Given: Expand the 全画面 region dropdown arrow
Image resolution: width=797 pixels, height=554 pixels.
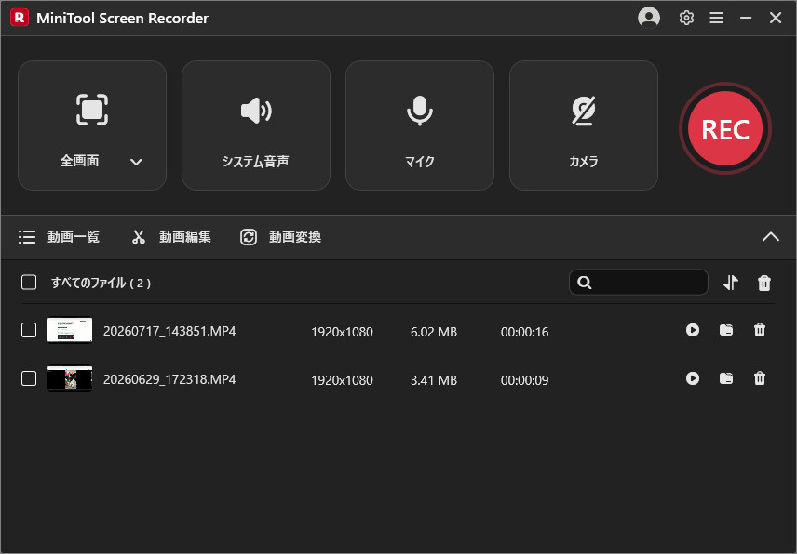Looking at the screenshot, I should pyautogui.click(x=136, y=162).
